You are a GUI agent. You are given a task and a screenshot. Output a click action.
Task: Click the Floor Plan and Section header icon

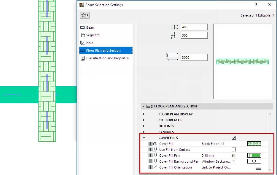(149, 106)
